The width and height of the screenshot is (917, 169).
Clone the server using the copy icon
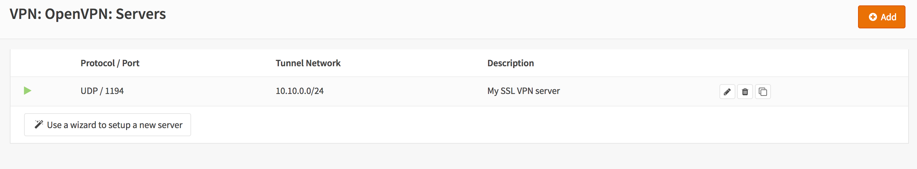(762, 92)
